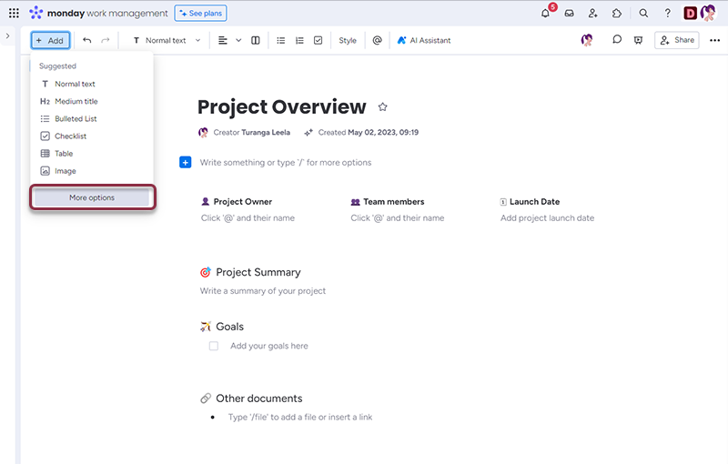Image resolution: width=728 pixels, height=464 pixels.
Task: Click the 'Write something' text placeholder
Action: point(285,162)
